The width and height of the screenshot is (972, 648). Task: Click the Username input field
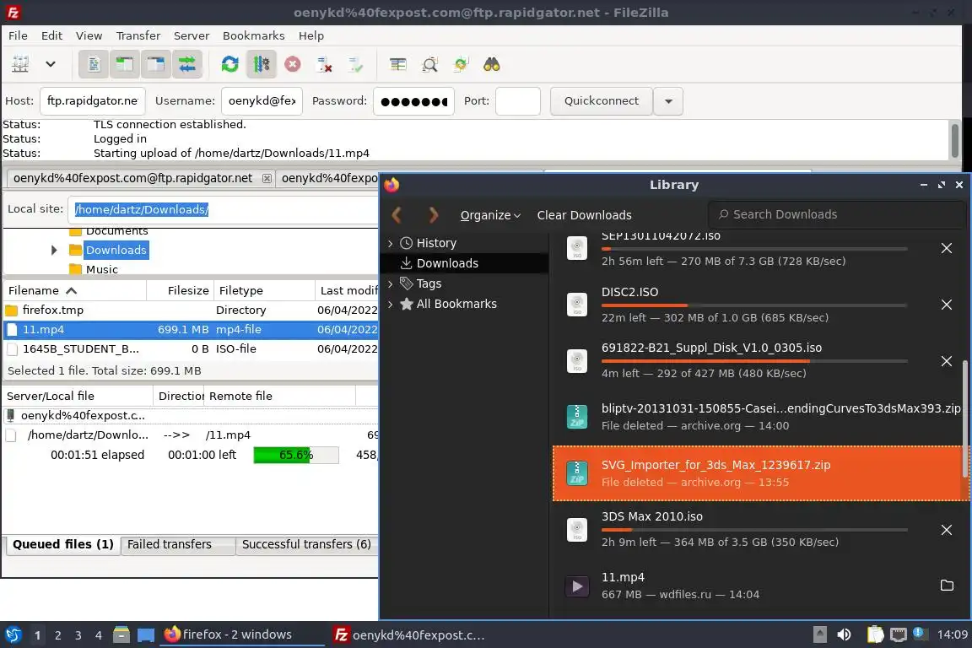[x=262, y=101]
